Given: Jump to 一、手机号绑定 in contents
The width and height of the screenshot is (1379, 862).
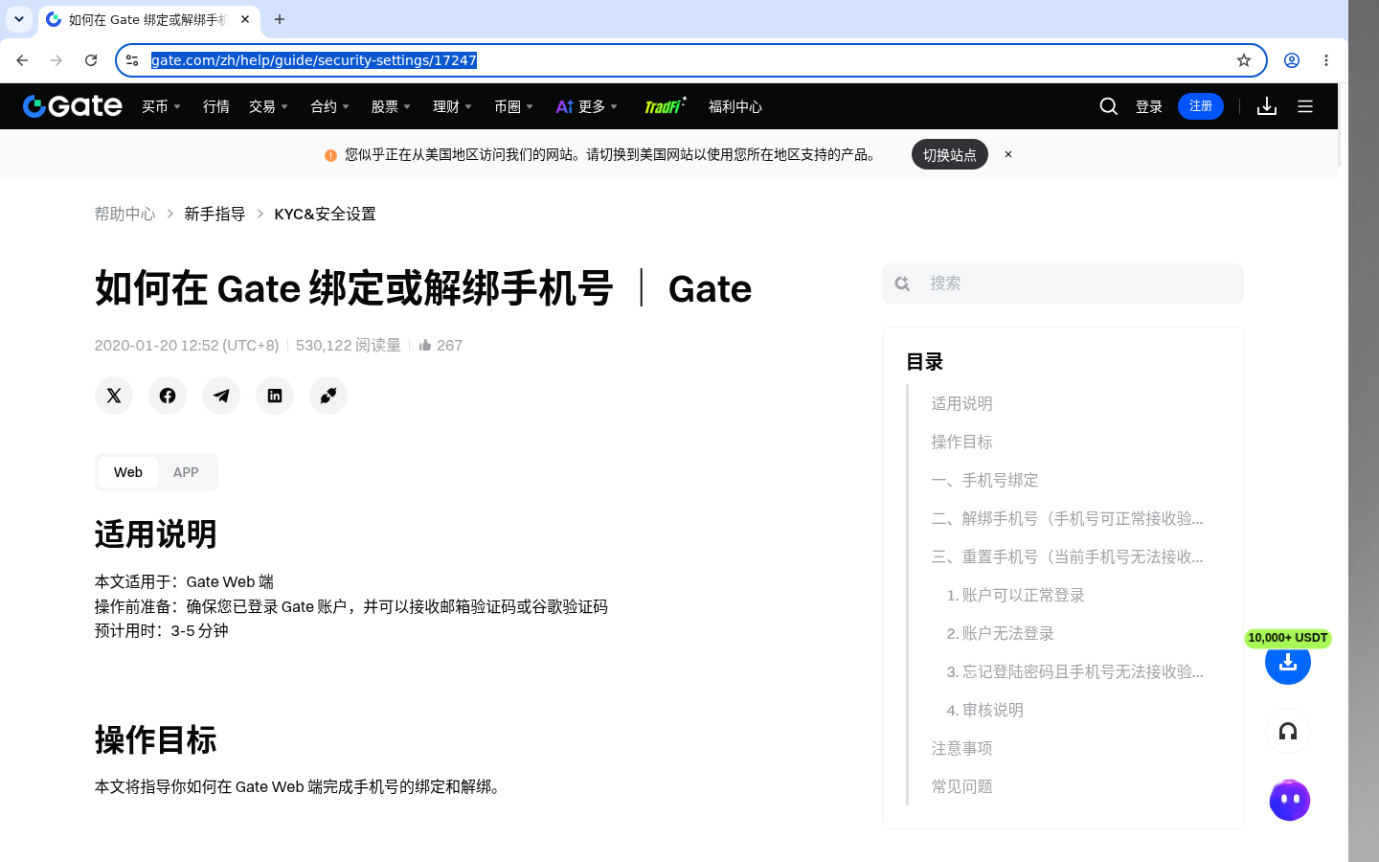Looking at the screenshot, I should (984, 480).
